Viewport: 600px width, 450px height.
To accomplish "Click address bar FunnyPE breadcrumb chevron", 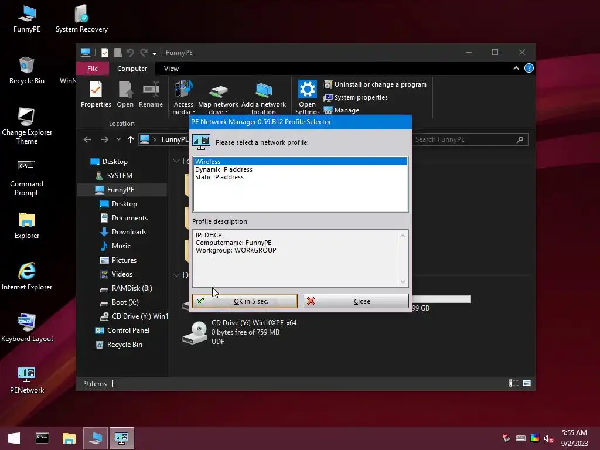I will [155, 139].
